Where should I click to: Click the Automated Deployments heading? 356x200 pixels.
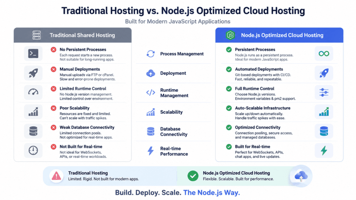click(x=259, y=69)
